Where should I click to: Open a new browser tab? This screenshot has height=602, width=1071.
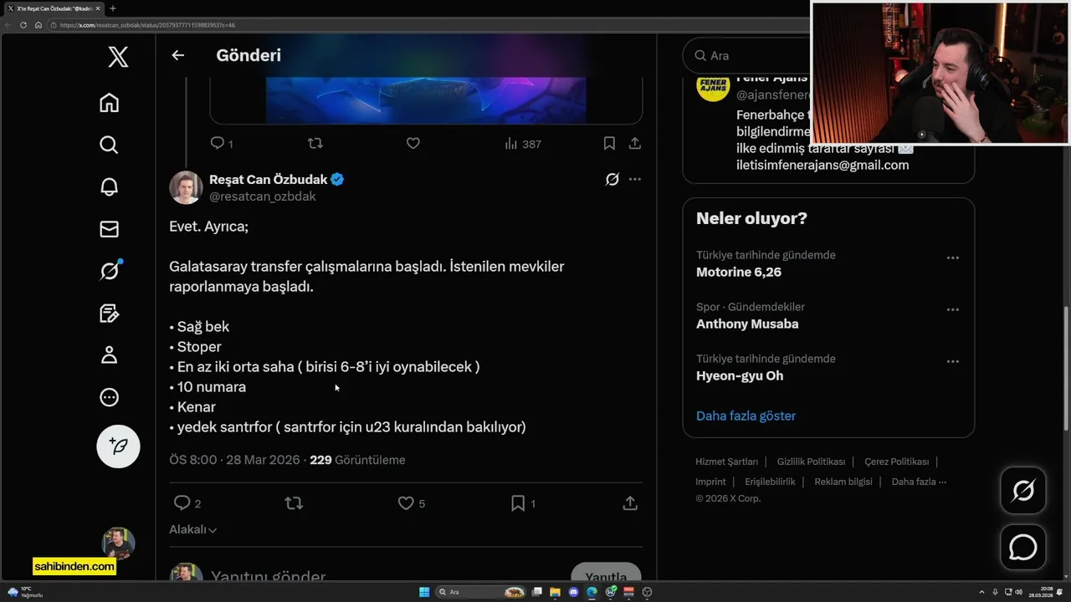tap(112, 8)
